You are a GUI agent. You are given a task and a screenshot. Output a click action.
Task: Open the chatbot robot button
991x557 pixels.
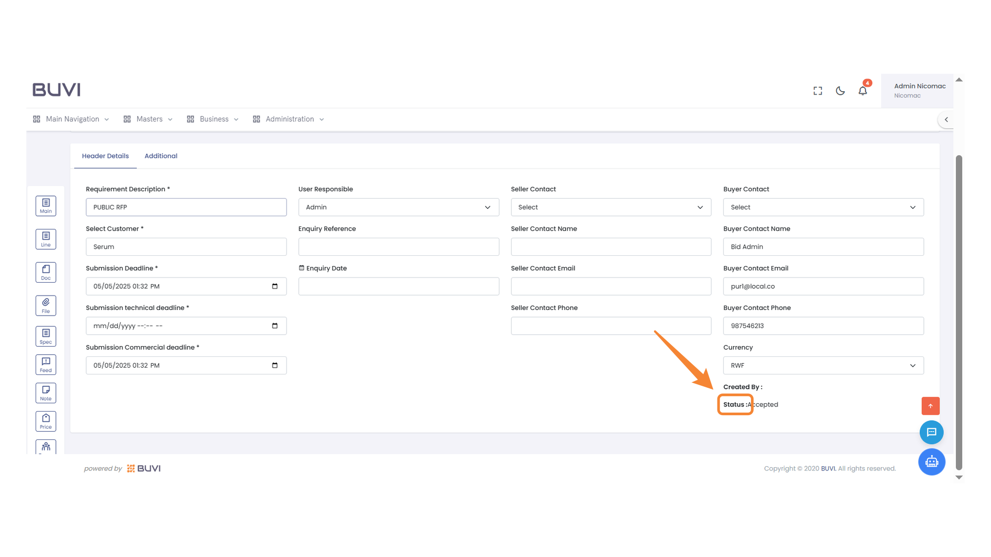pyautogui.click(x=931, y=462)
